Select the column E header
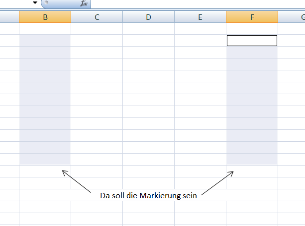The height and width of the screenshot is (226, 305). click(200, 17)
